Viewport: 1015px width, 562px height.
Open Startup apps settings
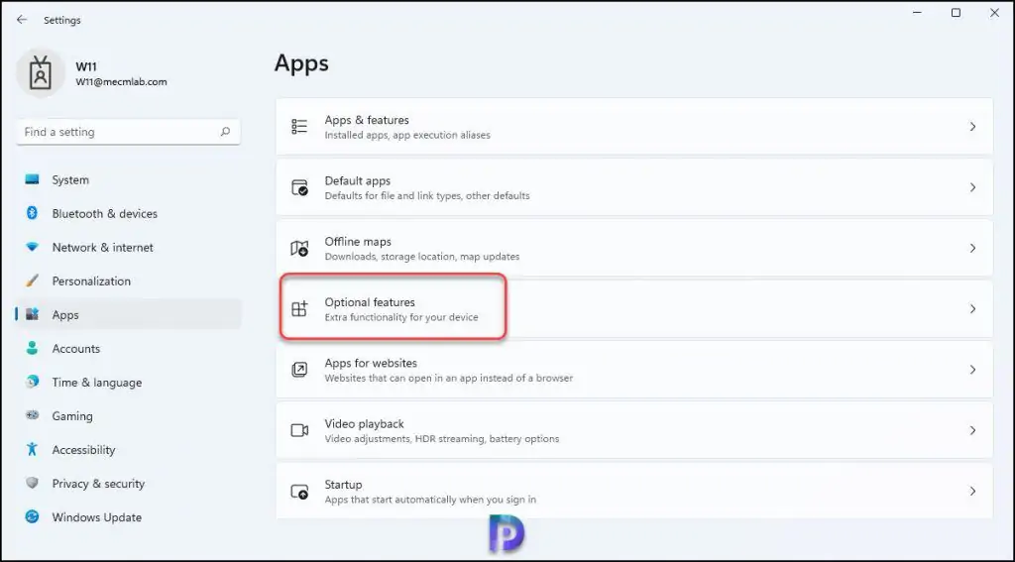[634, 491]
